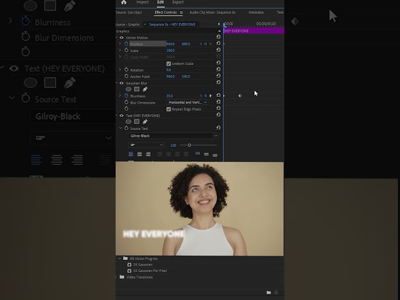Select free draw bezier pen under Gaussian Blur
The height and width of the screenshot is (300, 400).
145,89
